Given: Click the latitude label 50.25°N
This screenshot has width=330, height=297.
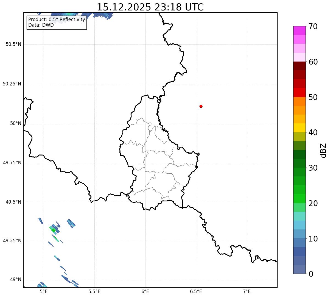Looking at the screenshot, I should tap(12, 84).
